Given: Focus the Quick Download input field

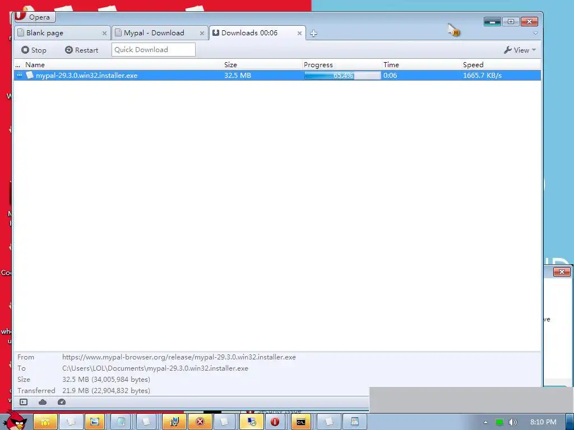Looking at the screenshot, I should tap(154, 50).
